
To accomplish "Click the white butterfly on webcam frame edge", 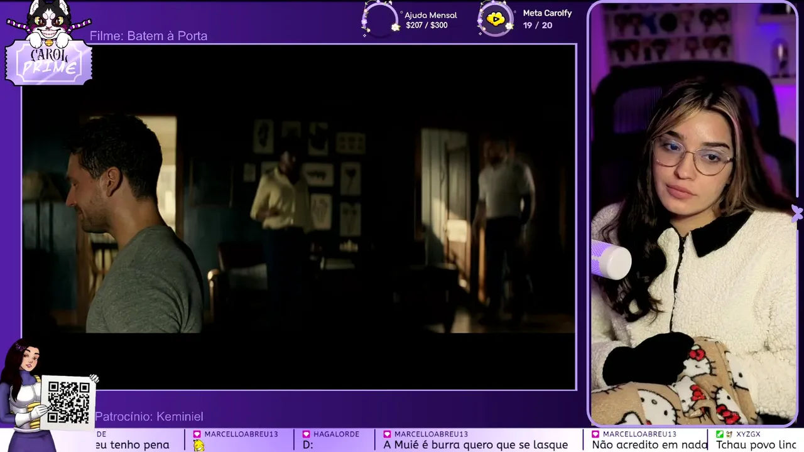I will (796, 213).
